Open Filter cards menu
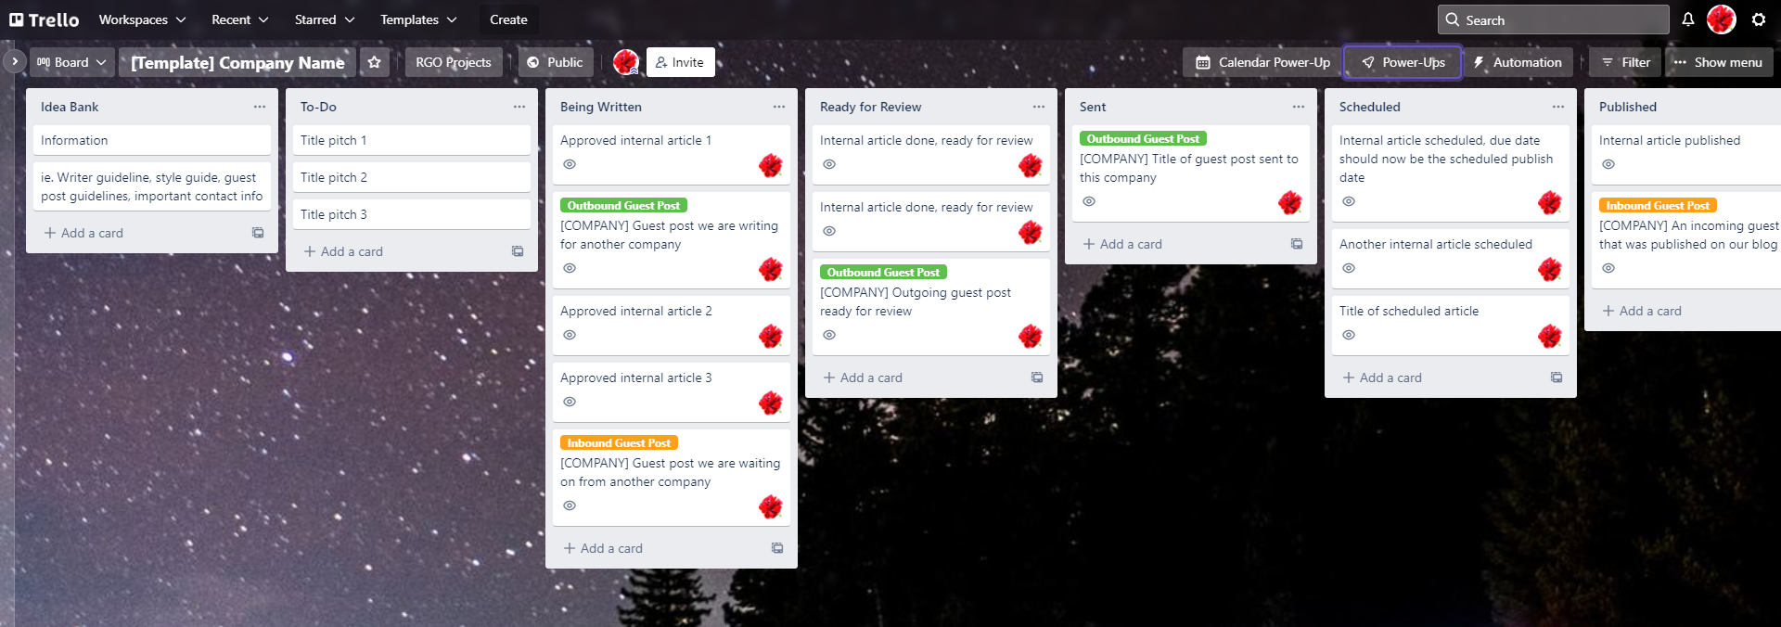Screen dimensions: 1781x627 (x=1626, y=62)
